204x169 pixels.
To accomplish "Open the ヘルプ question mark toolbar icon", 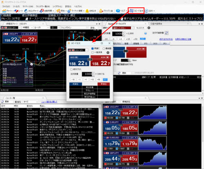I will [118, 11].
